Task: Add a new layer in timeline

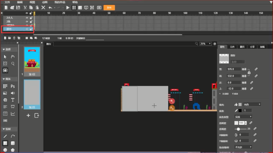Action: click(x=5, y=38)
